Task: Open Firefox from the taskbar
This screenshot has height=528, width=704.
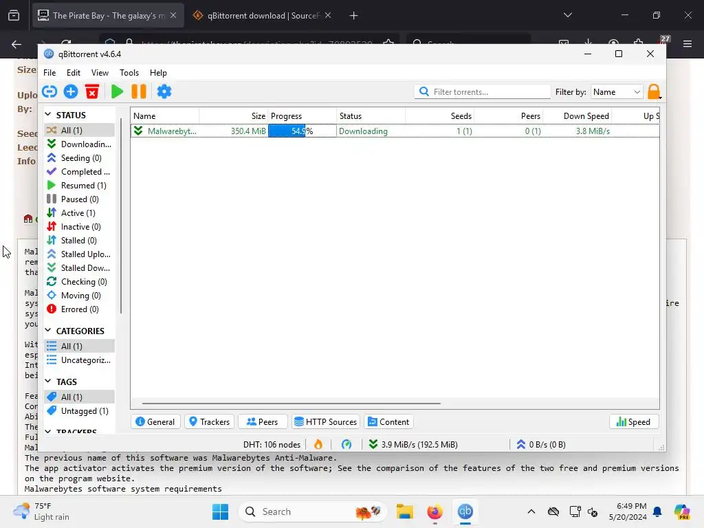Action: pyautogui.click(x=434, y=511)
